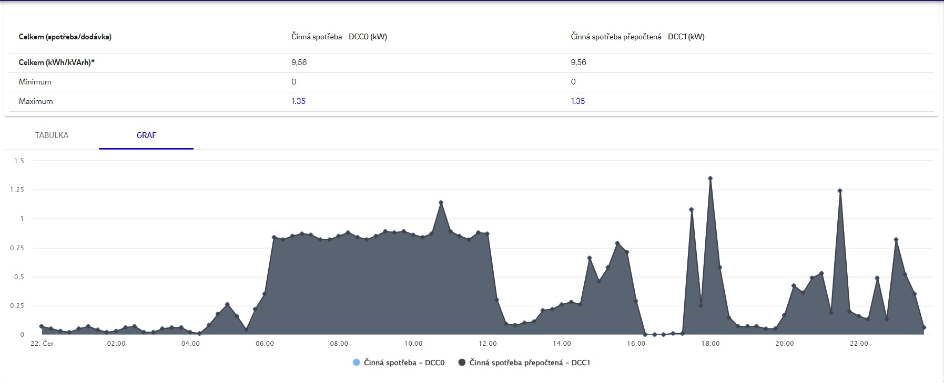Click the light blue DCC0 legend dot
This screenshot has width=944, height=383.
[x=357, y=363]
